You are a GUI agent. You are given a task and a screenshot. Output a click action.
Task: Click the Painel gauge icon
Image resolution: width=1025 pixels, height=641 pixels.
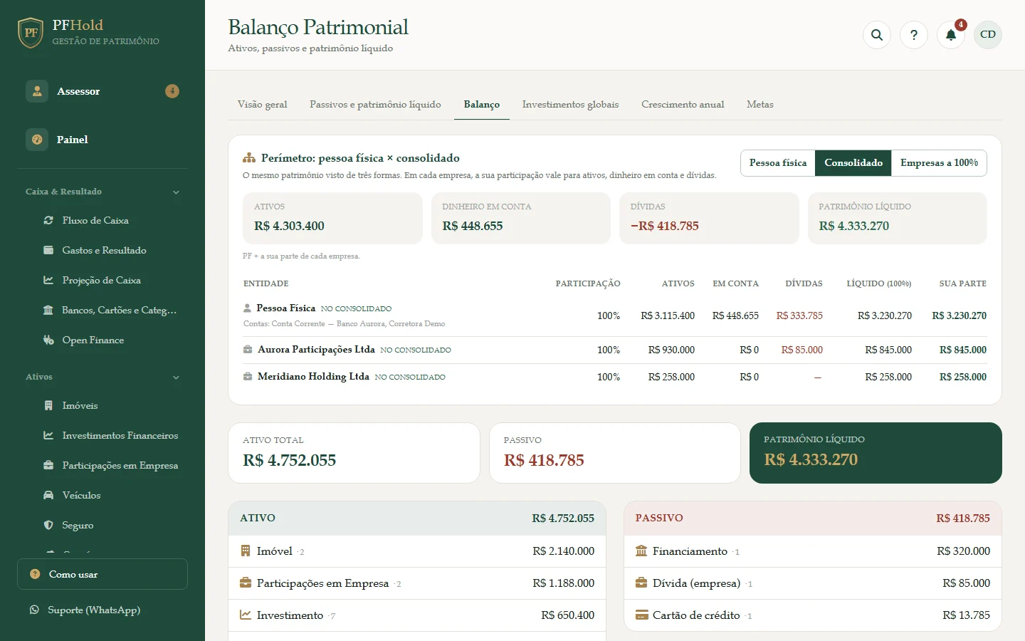(37, 140)
